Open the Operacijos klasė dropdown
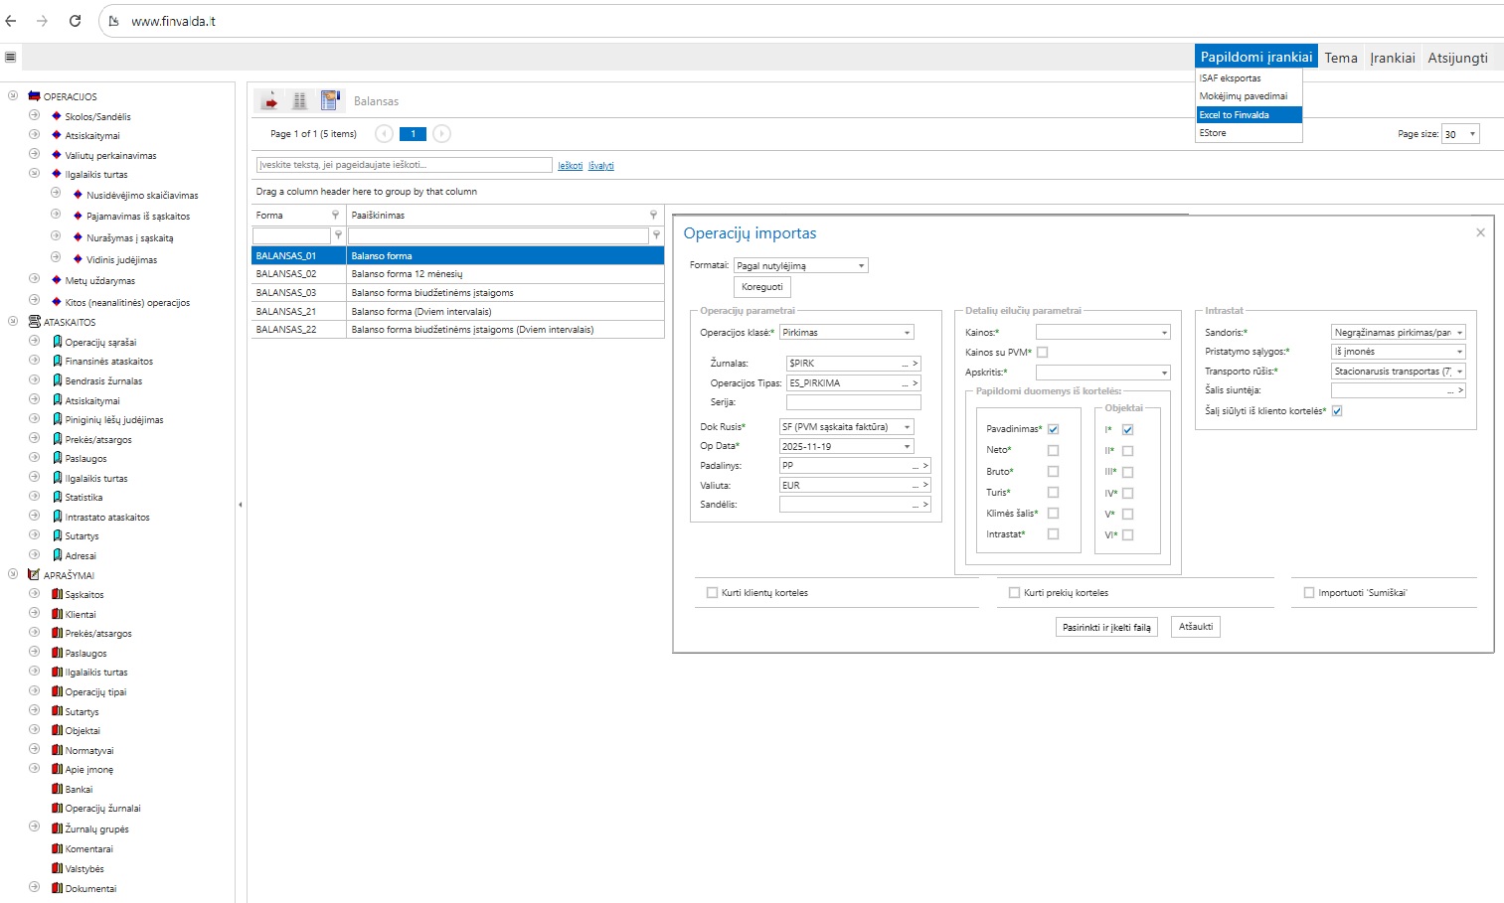The image size is (1504, 903). click(x=907, y=333)
